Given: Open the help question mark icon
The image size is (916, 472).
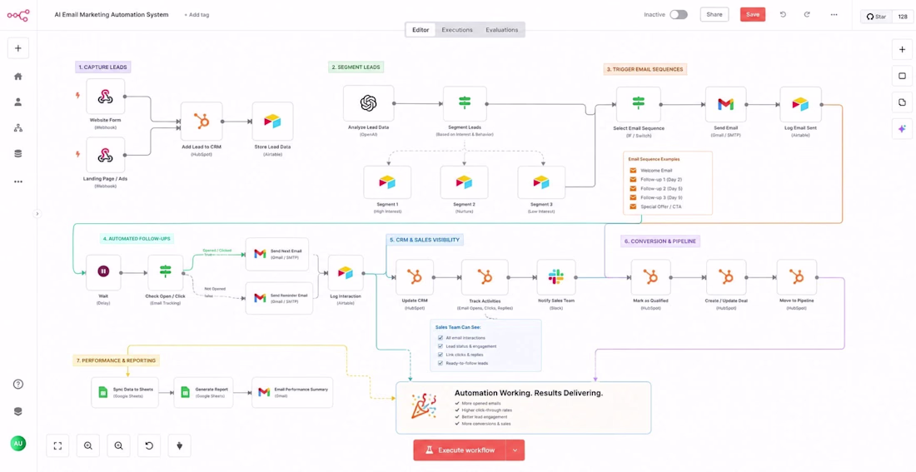Looking at the screenshot, I should [18, 384].
